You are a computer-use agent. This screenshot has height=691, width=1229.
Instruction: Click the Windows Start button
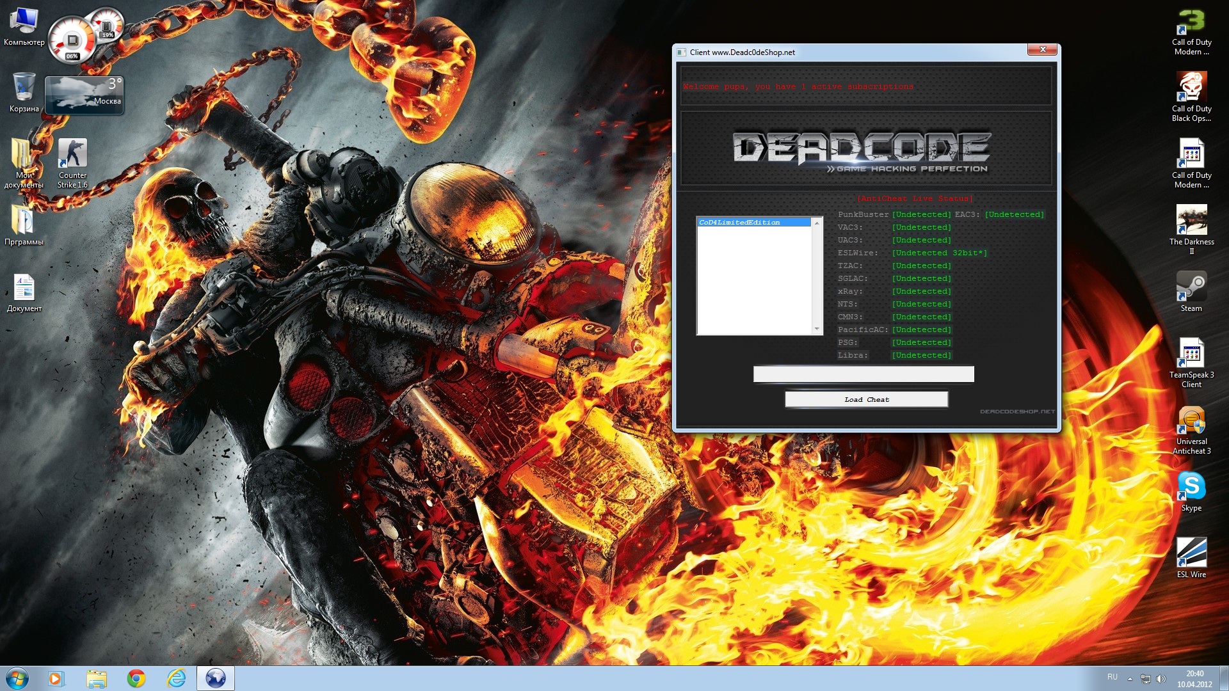[17, 678]
